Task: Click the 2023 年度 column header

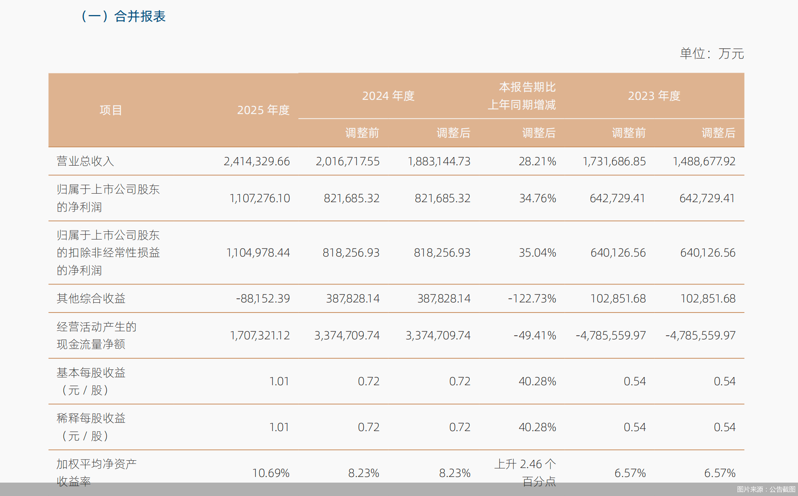Action: [x=655, y=96]
